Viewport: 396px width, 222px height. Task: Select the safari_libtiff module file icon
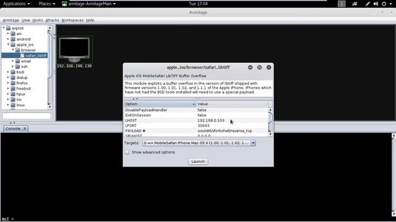(22, 55)
